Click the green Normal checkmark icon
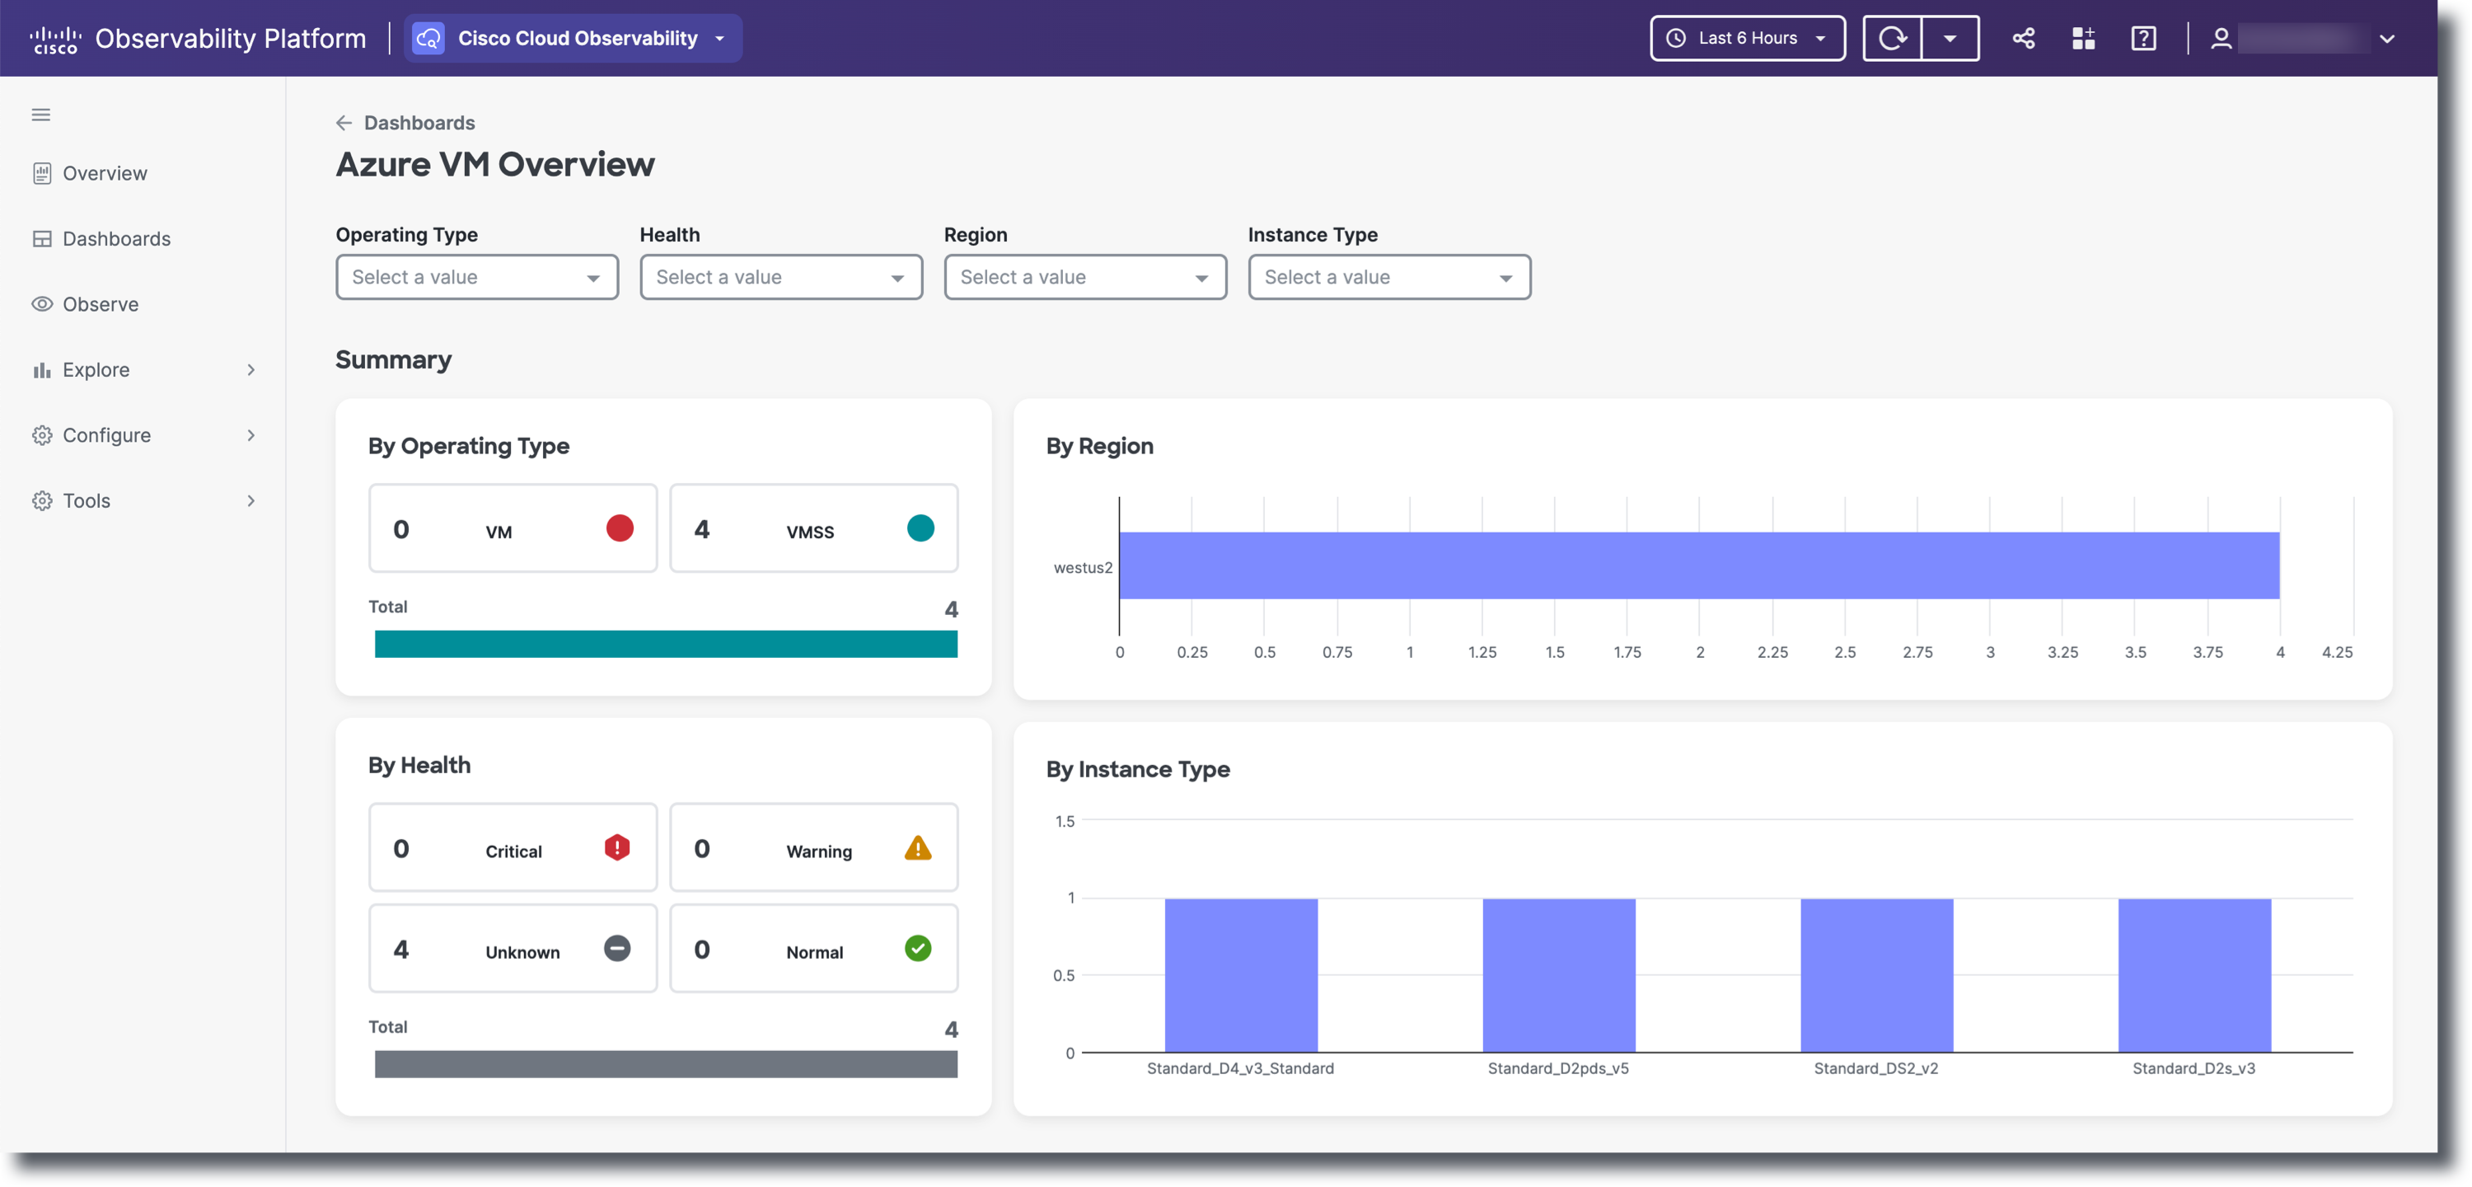Image resolution: width=2472 pixels, height=1187 pixels. [x=919, y=949]
